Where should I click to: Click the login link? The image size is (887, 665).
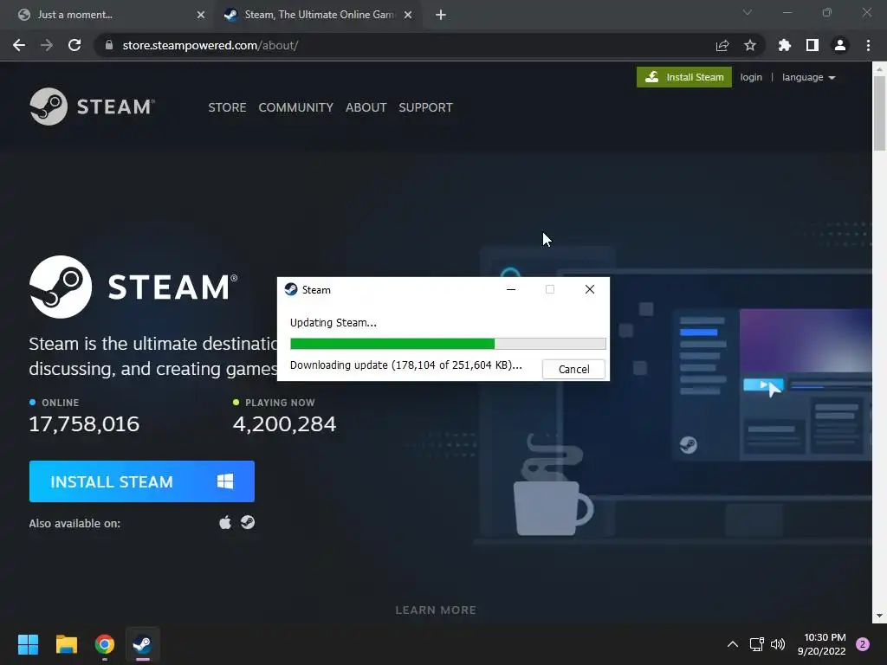click(x=751, y=77)
